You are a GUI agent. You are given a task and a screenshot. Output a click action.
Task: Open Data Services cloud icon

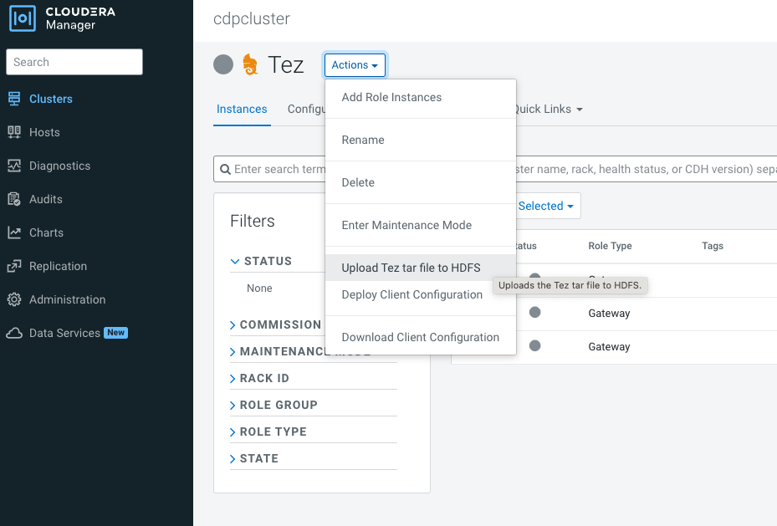click(14, 333)
